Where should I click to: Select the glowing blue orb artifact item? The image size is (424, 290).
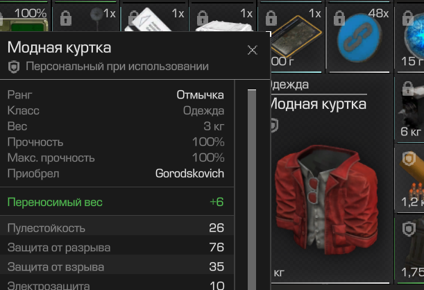pos(414,38)
